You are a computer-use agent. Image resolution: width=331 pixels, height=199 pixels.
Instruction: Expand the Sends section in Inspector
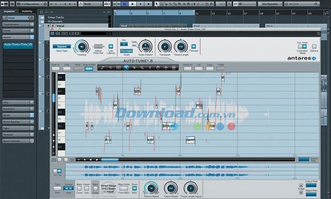pos(18,115)
